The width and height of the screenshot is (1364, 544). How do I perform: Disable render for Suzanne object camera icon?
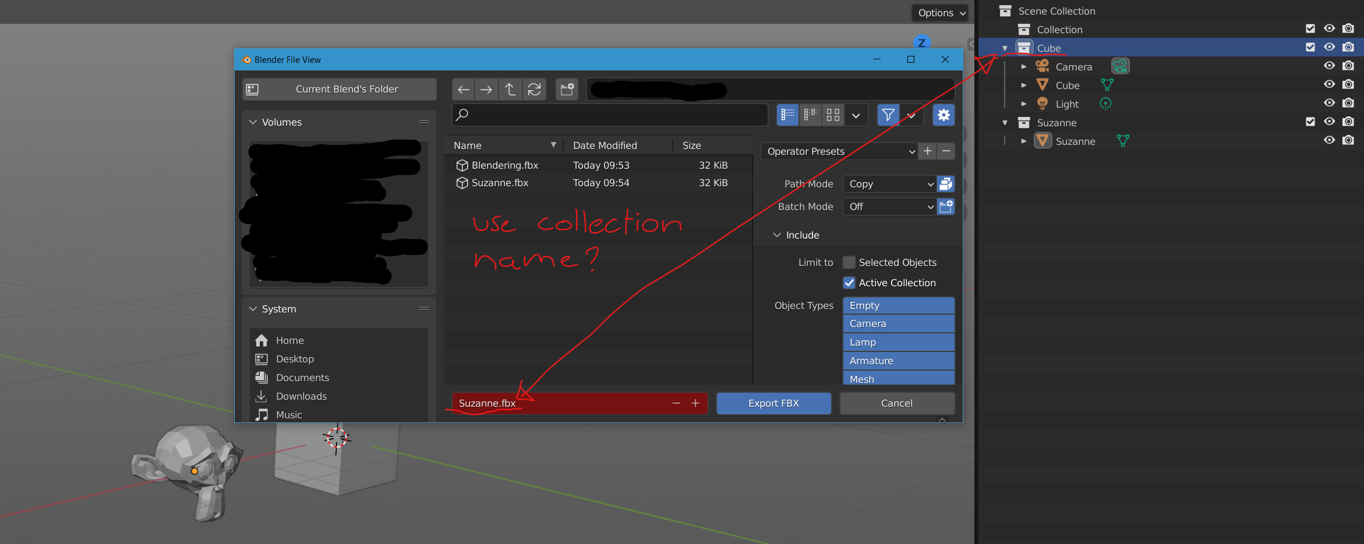(1348, 140)
